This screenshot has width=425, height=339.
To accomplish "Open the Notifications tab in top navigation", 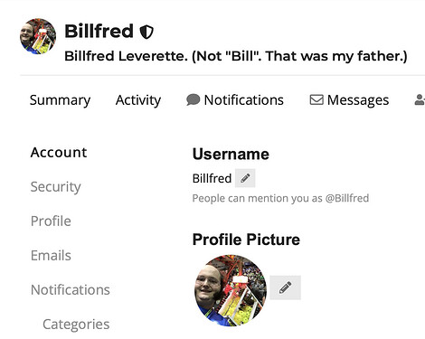I will pos(235,100).
